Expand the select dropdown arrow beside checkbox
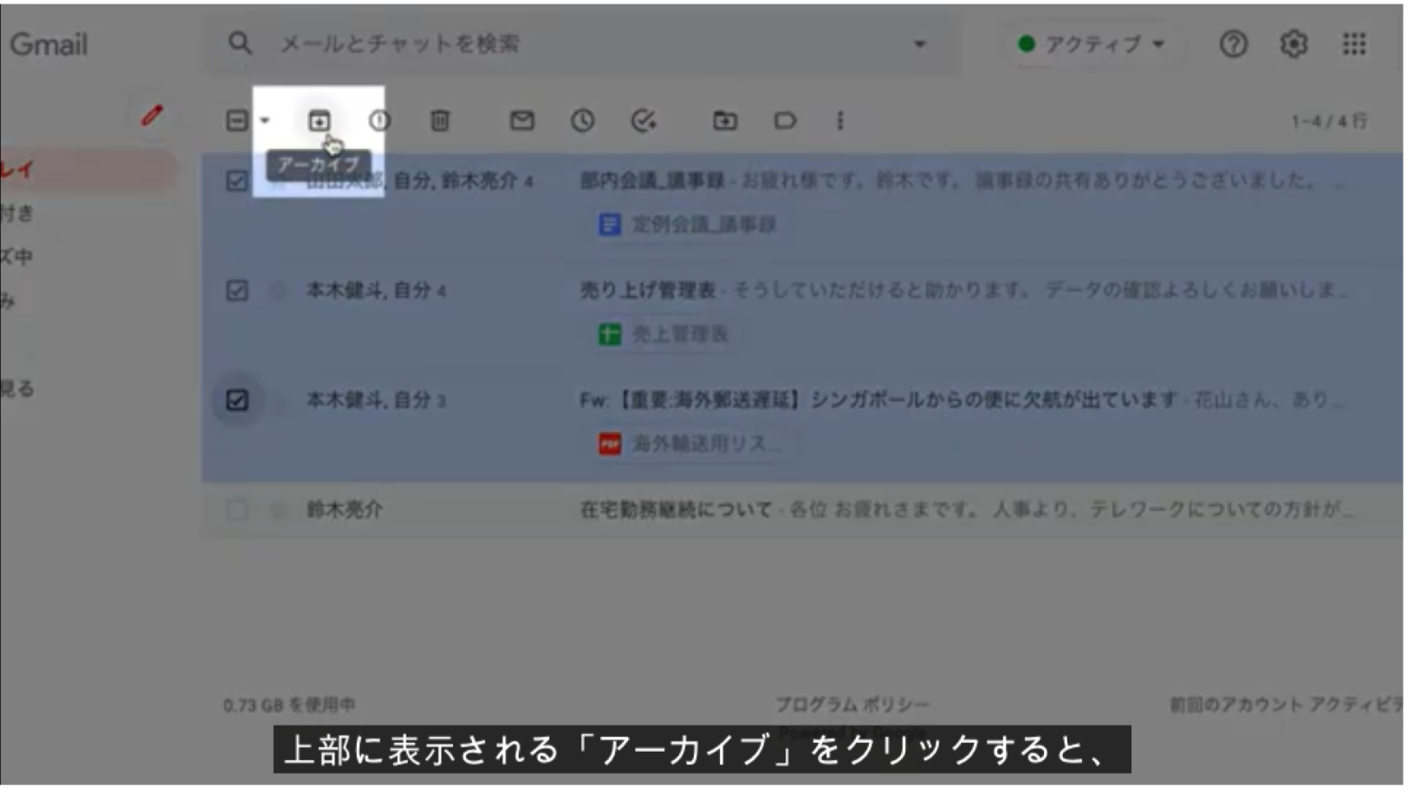Image resolution: width=1413 pixels, height=795 pixels. coord(265,120)
